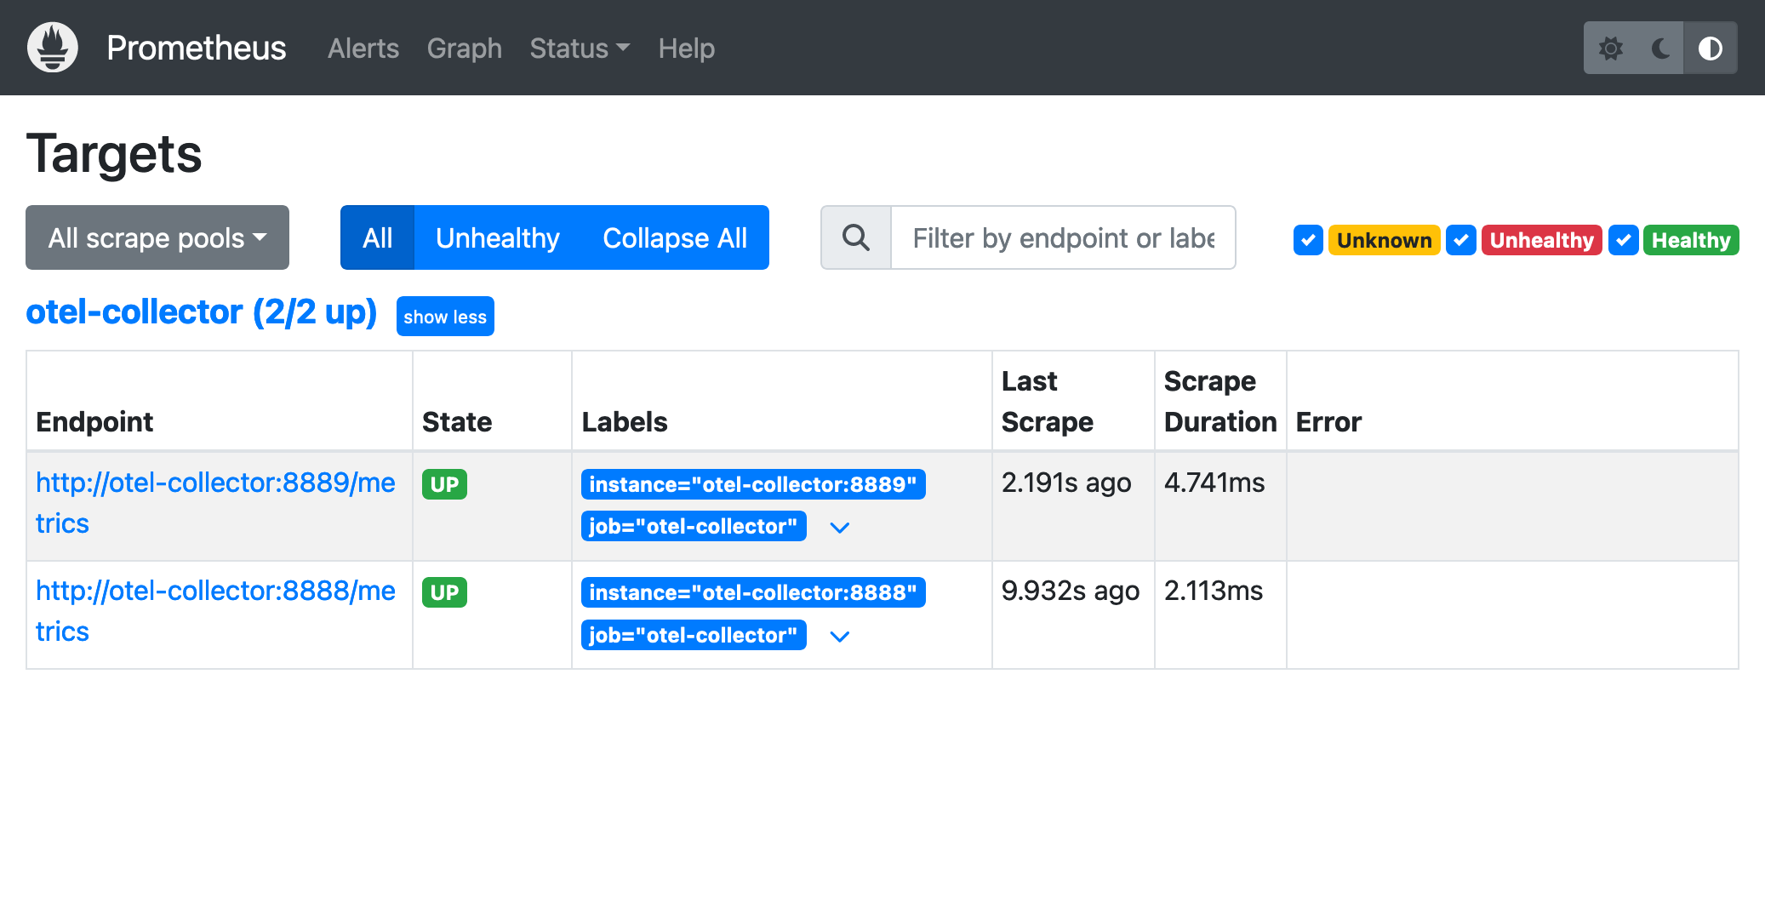Click the Targets page heading
Viewport: 1765px width, 897px height.
coord(114,154)
